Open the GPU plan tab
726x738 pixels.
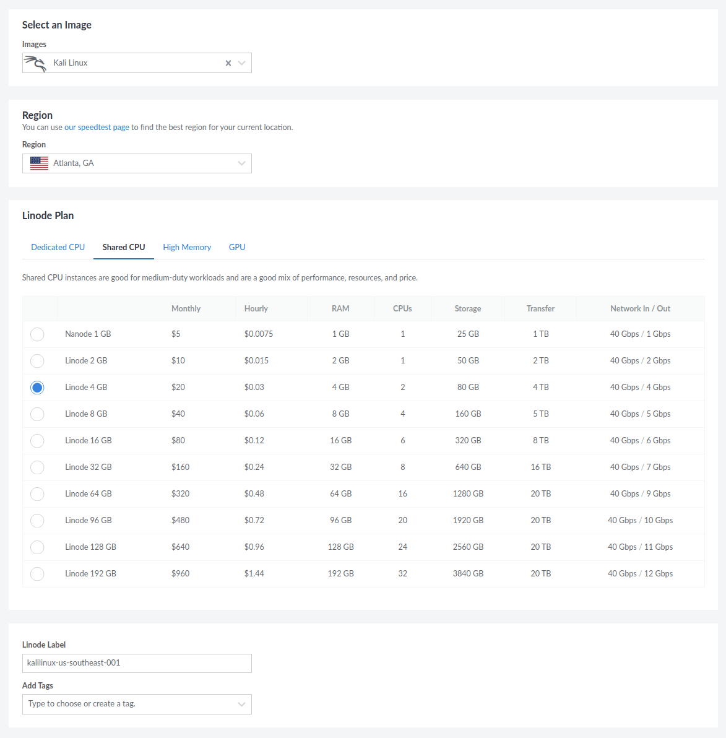point(237,247)
